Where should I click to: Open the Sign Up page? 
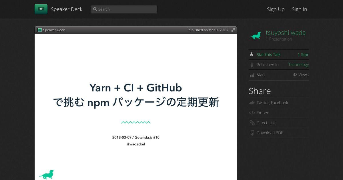[x=276, y=9]
